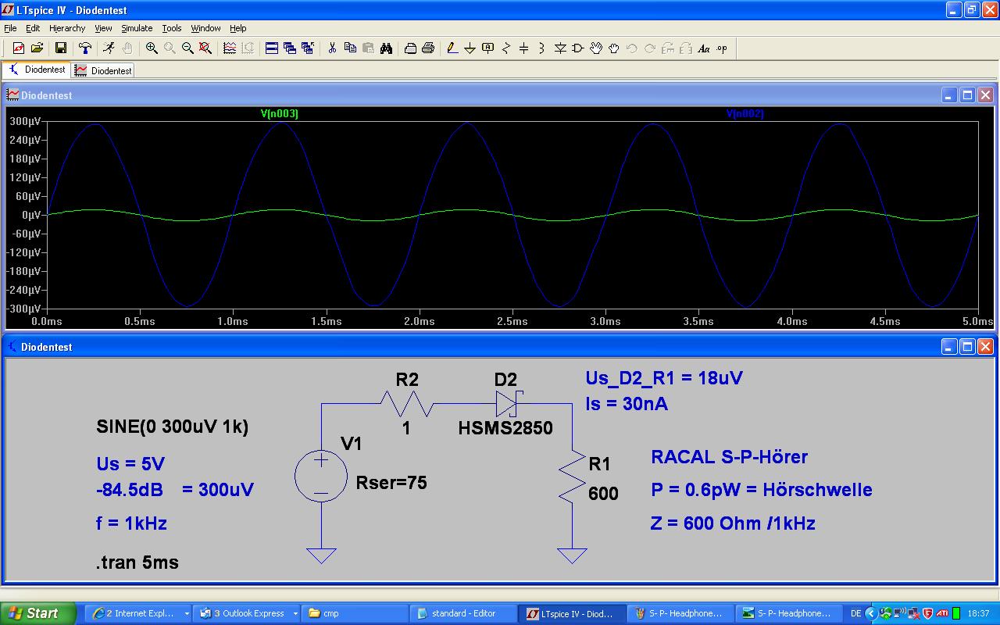Open the SPICE directive .op tool

(x=722, y=48)
